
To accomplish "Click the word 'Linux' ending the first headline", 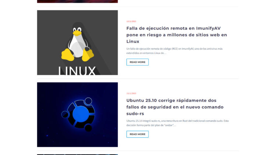I will 133,41.
